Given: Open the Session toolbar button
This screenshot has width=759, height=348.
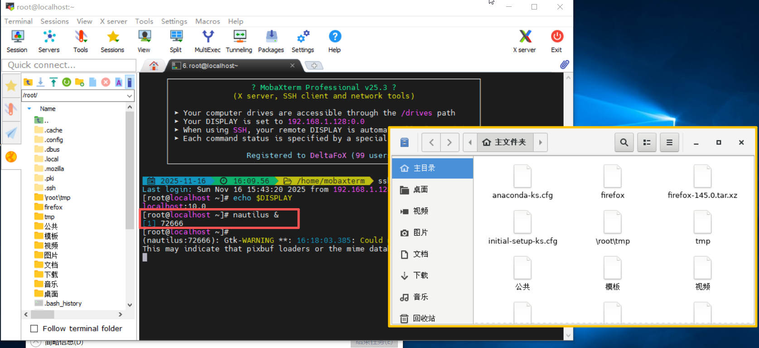Looking at the screenshot, I should [17, 41].
